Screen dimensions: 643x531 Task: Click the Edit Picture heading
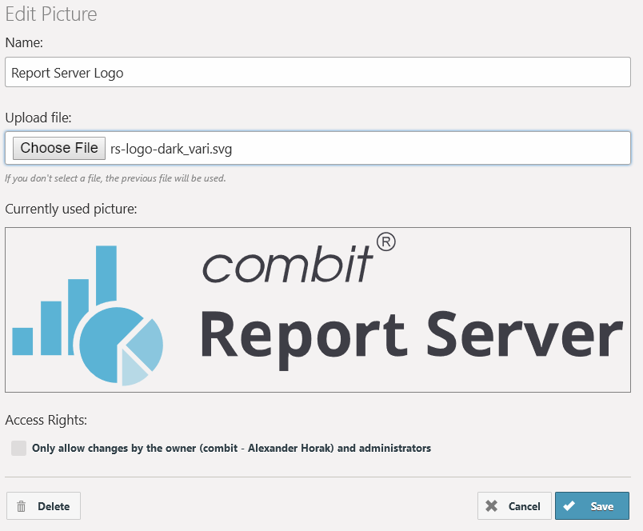coord(51,14)
